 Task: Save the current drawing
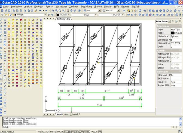coord(9,11)
